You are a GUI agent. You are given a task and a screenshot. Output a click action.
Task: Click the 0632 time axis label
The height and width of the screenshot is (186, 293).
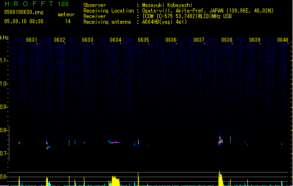[x=60, y=40]
